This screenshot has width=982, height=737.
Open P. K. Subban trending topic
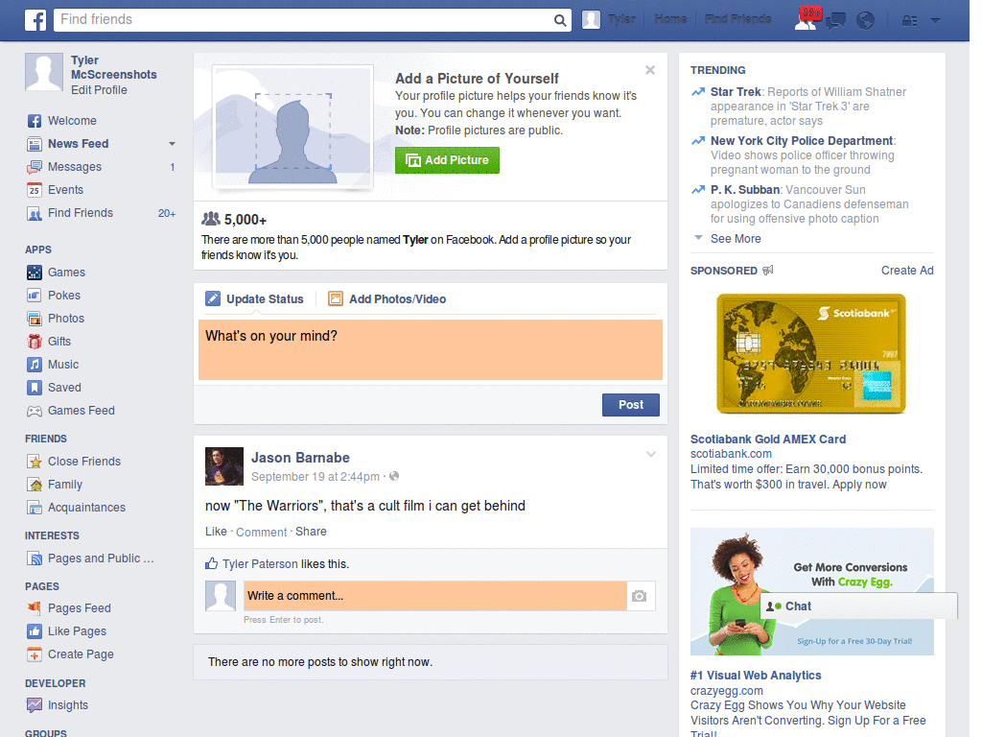[744, 190]
